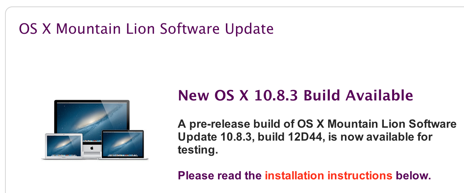Image resolution: width=464 pixels, height=193 pixels.
Task: Click the Mac devices product image
Action: [x=95, y=130]
